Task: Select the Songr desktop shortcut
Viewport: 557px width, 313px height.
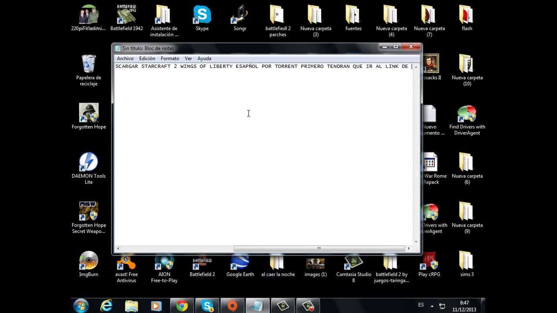Action: pos(240,18)
